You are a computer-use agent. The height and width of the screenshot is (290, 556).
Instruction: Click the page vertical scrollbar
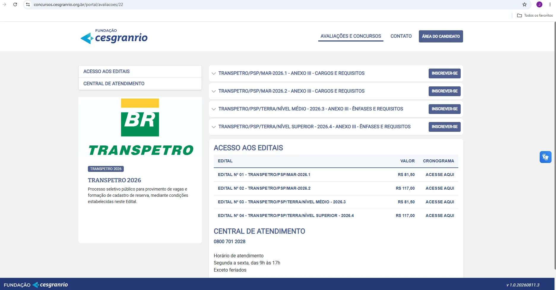click(x=555, y=145)
